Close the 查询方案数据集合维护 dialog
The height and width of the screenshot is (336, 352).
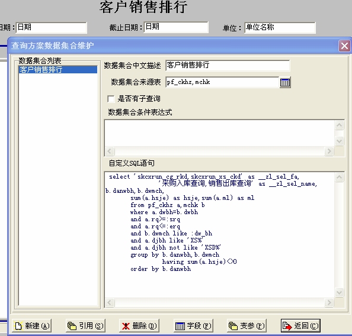point(344,46)
